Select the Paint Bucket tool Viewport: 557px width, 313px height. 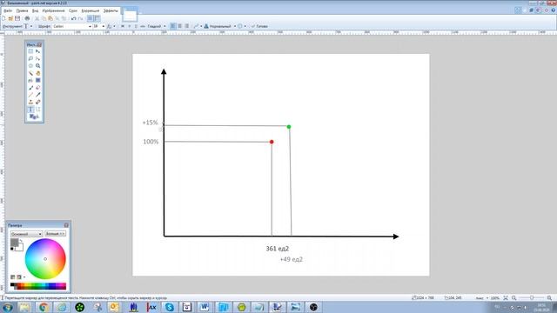click(x=30, y=81)
